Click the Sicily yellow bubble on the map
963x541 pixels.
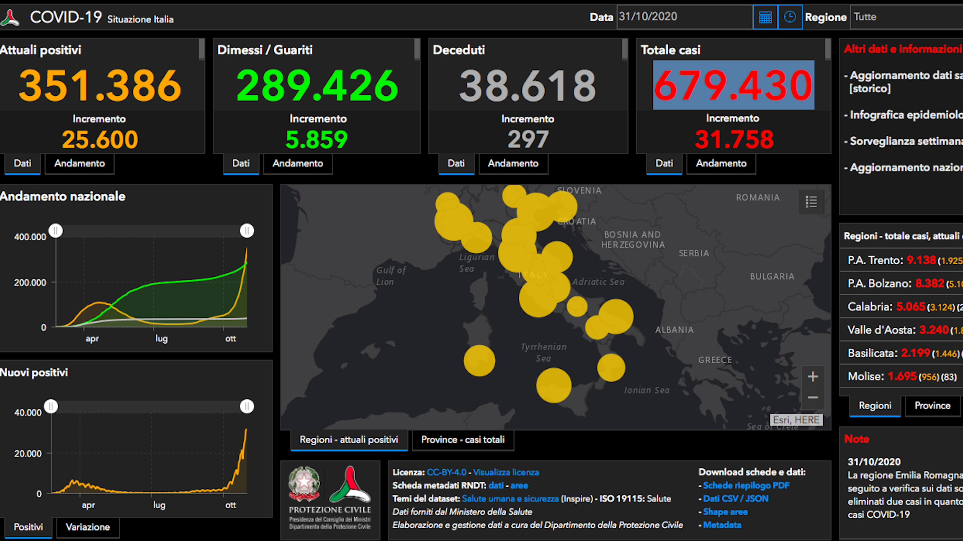[554, 385]
